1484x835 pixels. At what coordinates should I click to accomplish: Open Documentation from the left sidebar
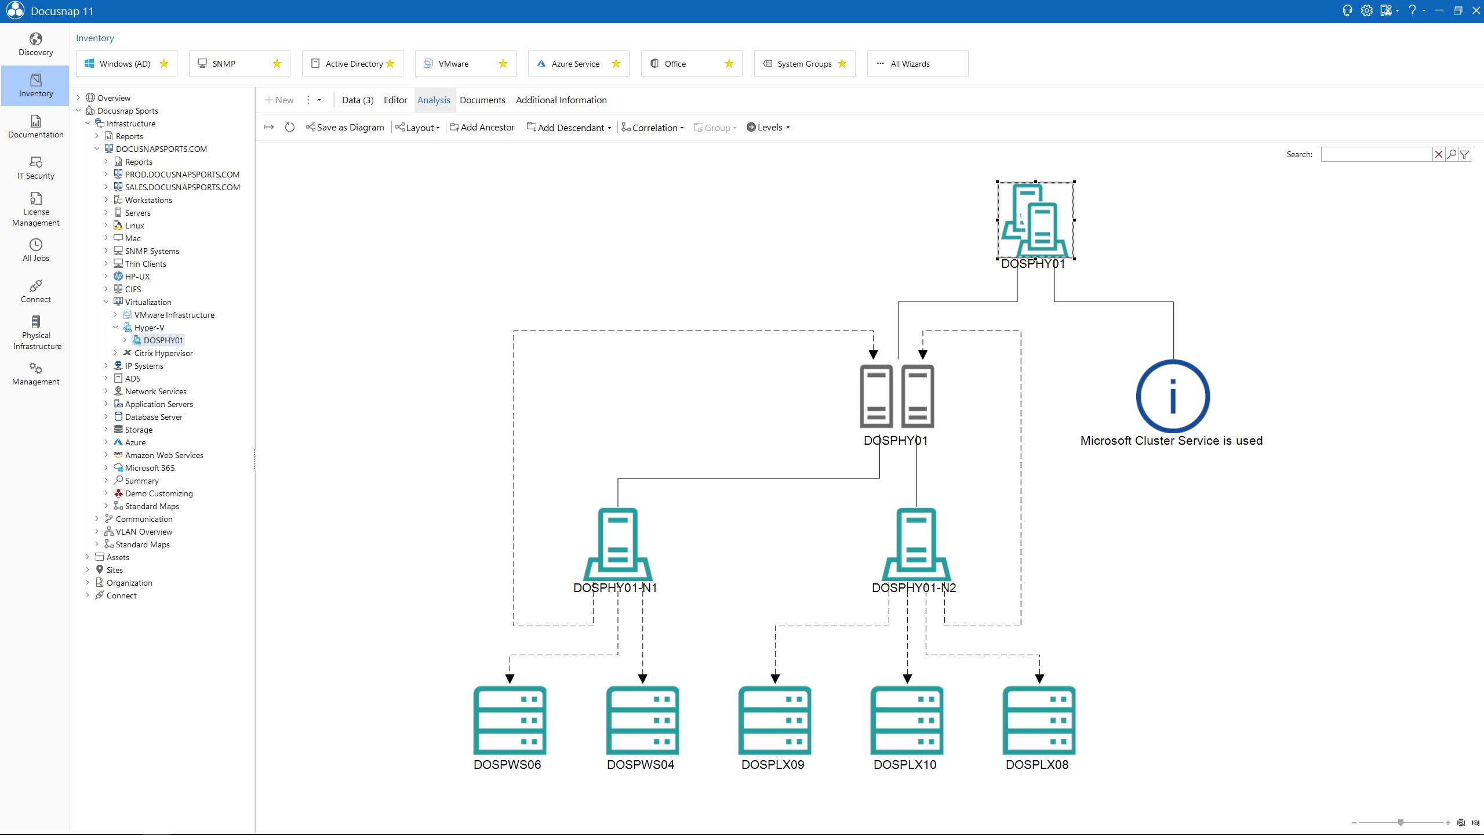point(35,127)
